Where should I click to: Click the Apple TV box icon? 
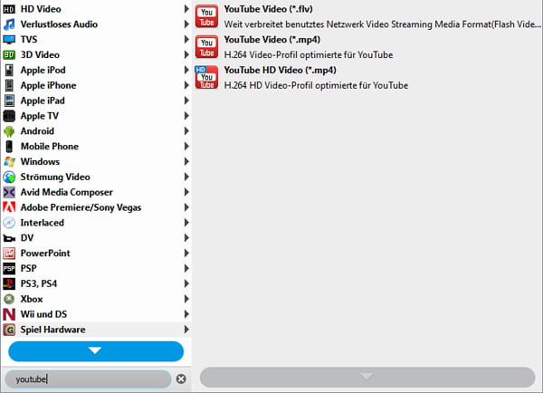point(9,116)
